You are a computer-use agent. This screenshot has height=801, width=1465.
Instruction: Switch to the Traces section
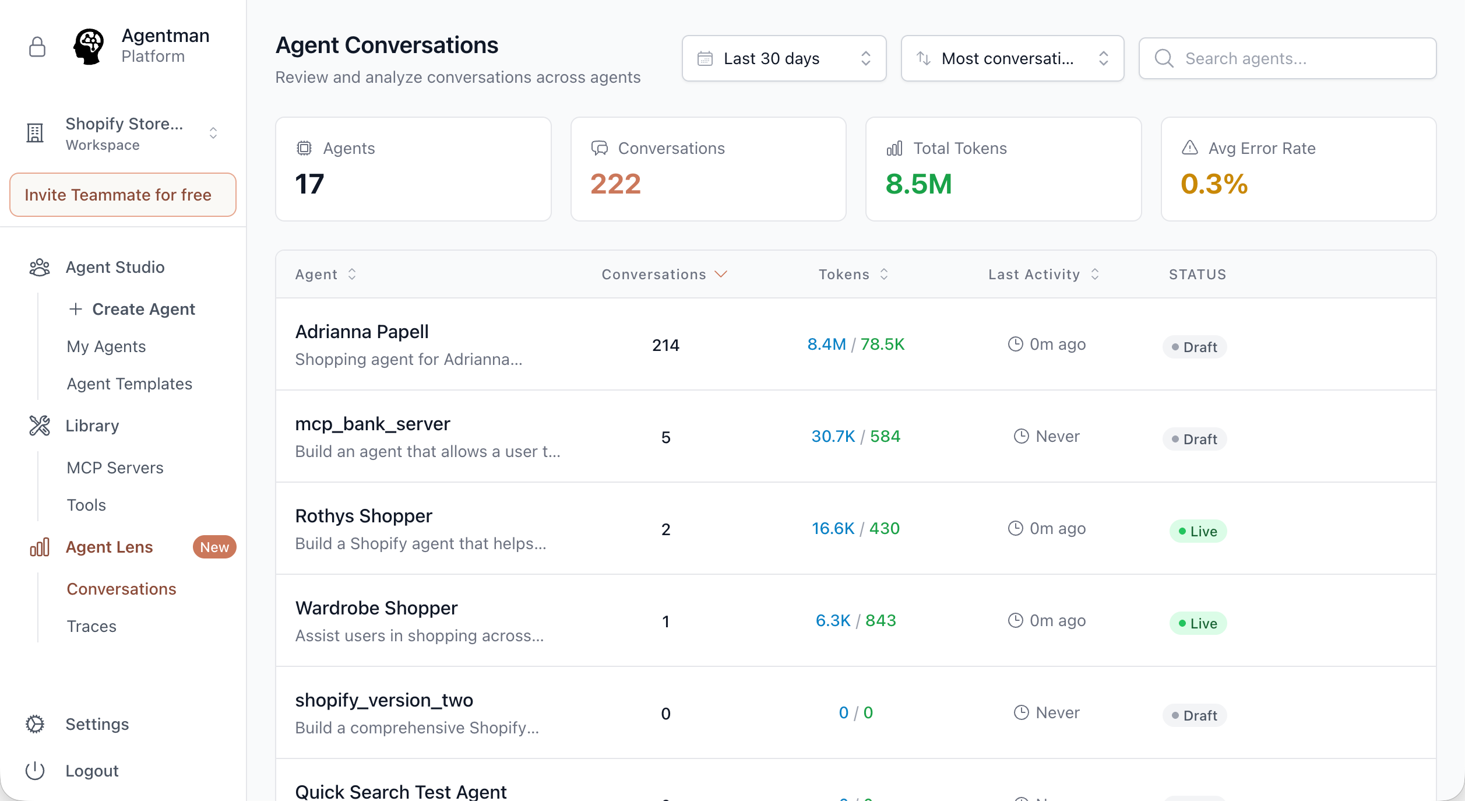tap(92, 626)
